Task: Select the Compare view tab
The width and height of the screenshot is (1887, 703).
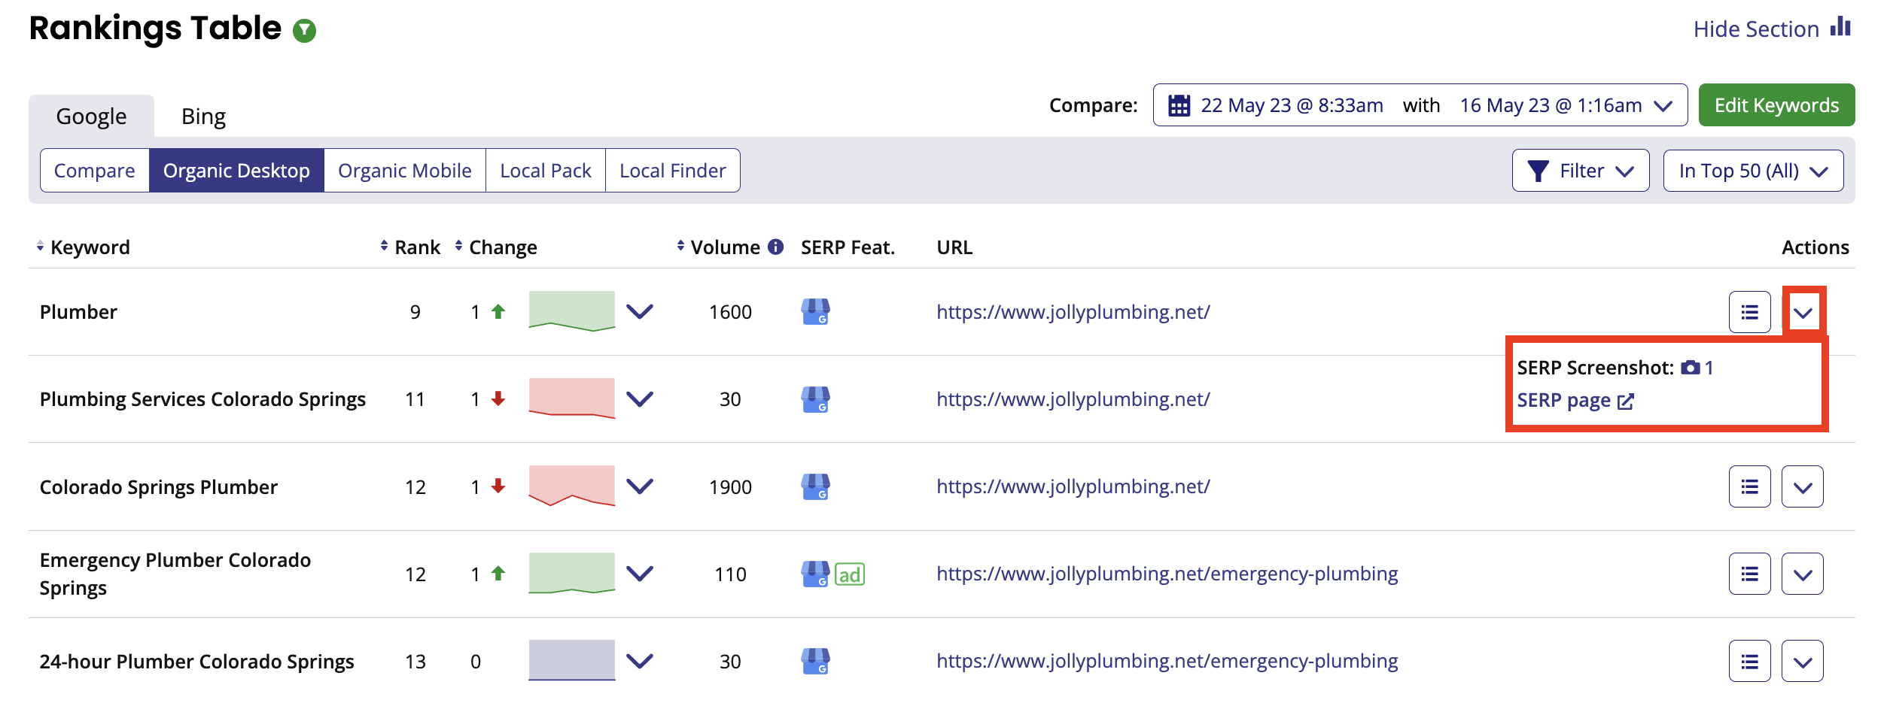Action: 95,171
